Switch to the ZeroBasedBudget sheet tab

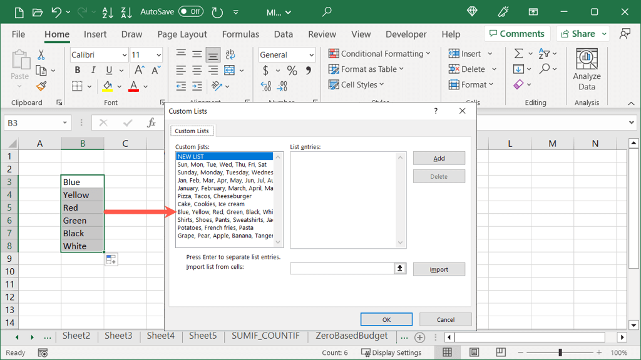click(351, 336)
